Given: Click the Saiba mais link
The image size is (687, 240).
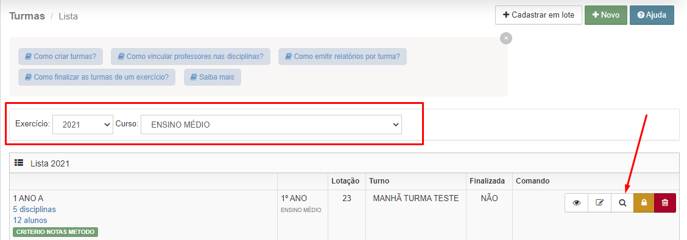Looking at the screenshot, I should coord(213,77).
